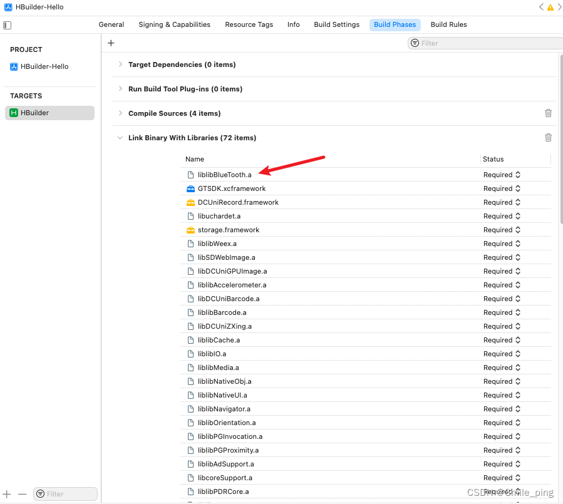Select liblibAccelerometer.a library row
The height and width of the screenshot is (504, 563).
click(366, 285)
